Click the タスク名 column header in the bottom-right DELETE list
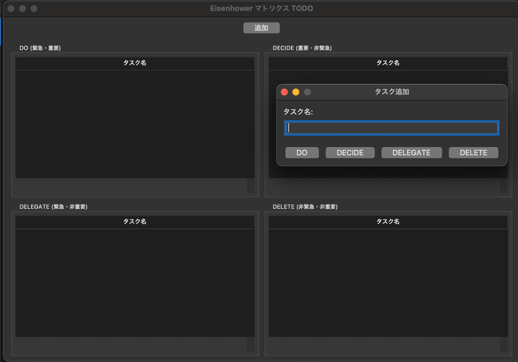This screenshot has width=518, height=362. pyautogui.click(x=388, y=221)
